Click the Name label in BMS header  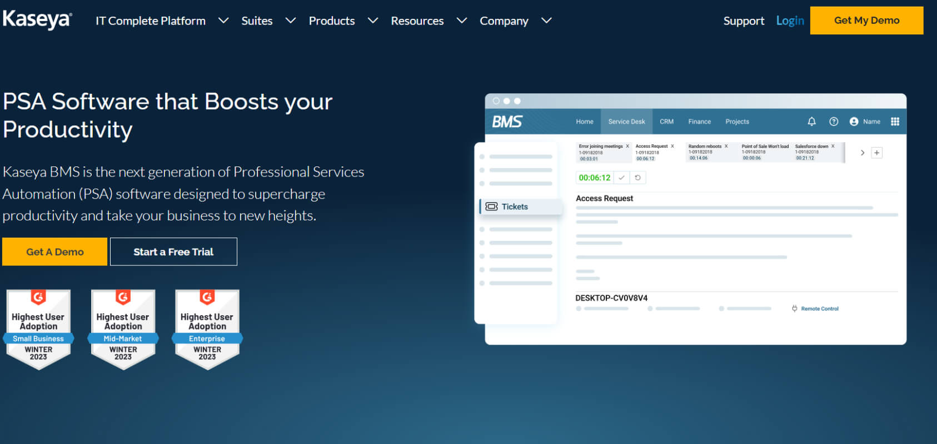(x=871, y=122)
